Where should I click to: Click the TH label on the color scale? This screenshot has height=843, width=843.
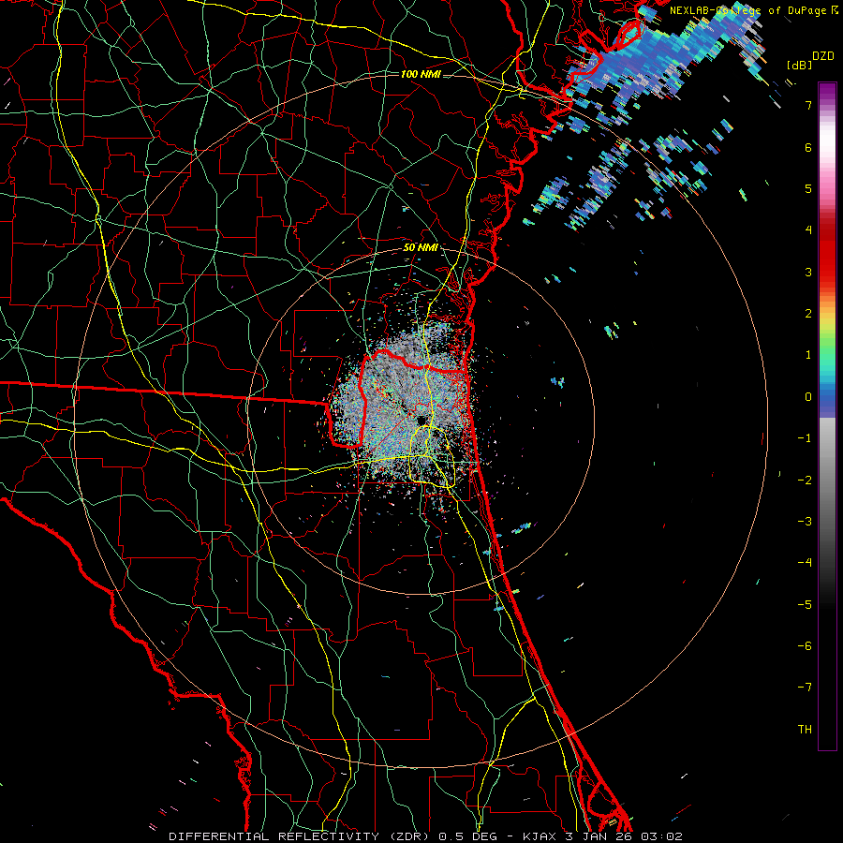coord(805,729)
